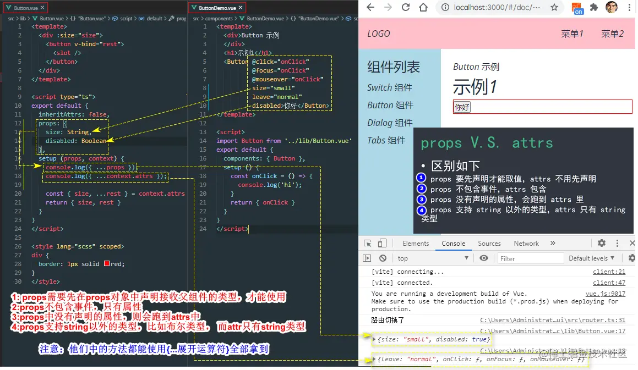Open the Button 组件 link
This screenshot has height=370, width=638.
tap(390, 106)
